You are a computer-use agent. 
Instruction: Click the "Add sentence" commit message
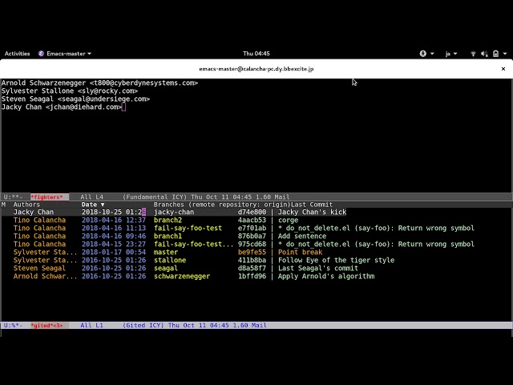tap(302, 236)
